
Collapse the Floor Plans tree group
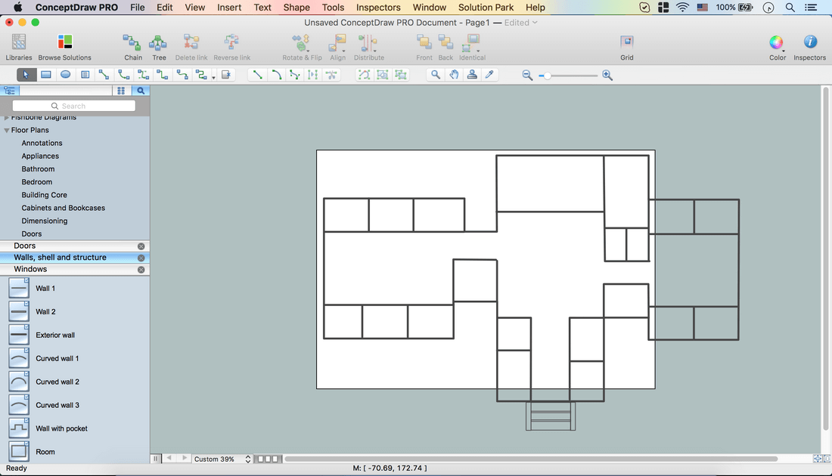(7, 131)
